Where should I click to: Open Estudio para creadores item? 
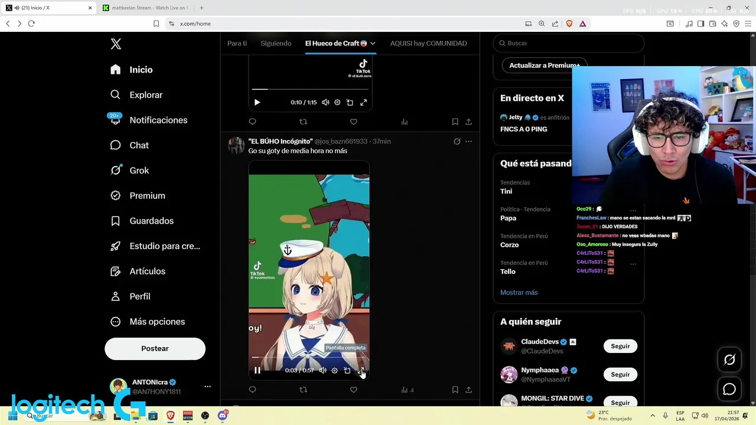click(155, 246)
